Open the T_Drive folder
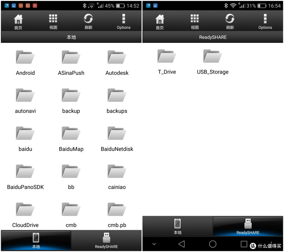 coord(167,62)
